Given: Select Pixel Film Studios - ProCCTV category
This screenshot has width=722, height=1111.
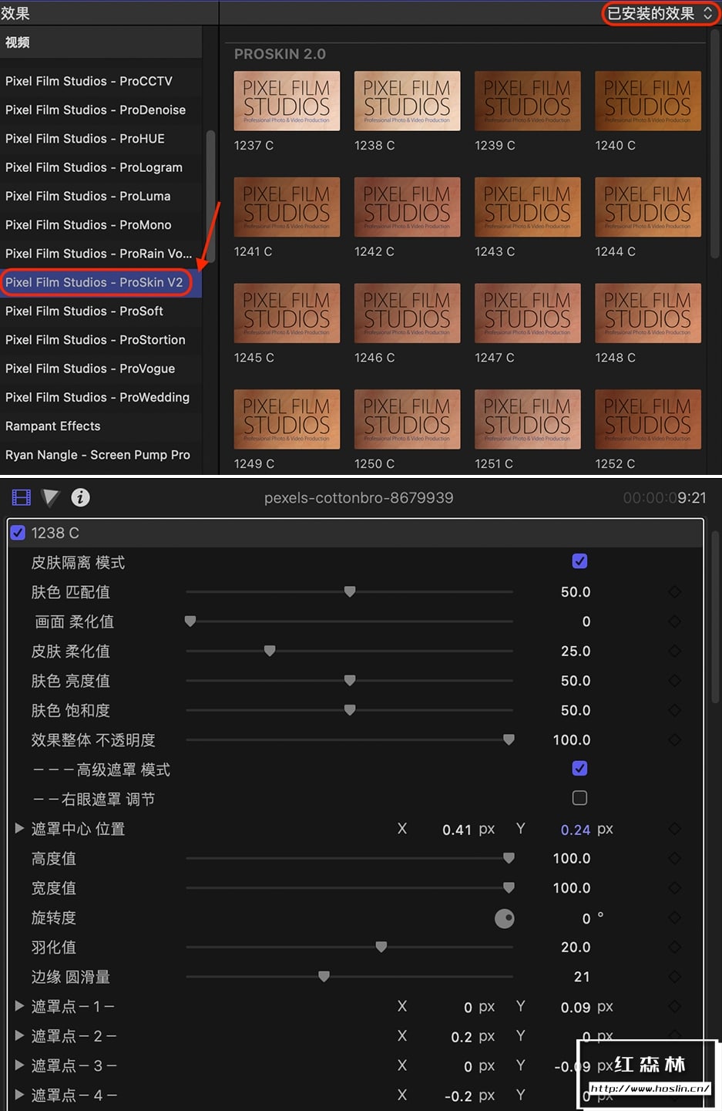Looking at the screenshot, I should click(x=101, y=81).
